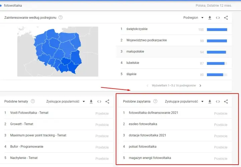Open help for Zainteresowanie według podregionu
The image size is (241, 167).
pyautogui.click(x=61, y=17)
